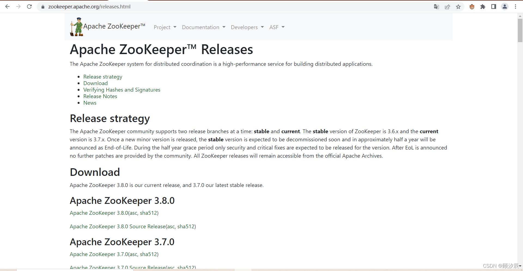Expand the ASF dropdown menu
The image size is (523, 271).
click(x=277, y=27)
